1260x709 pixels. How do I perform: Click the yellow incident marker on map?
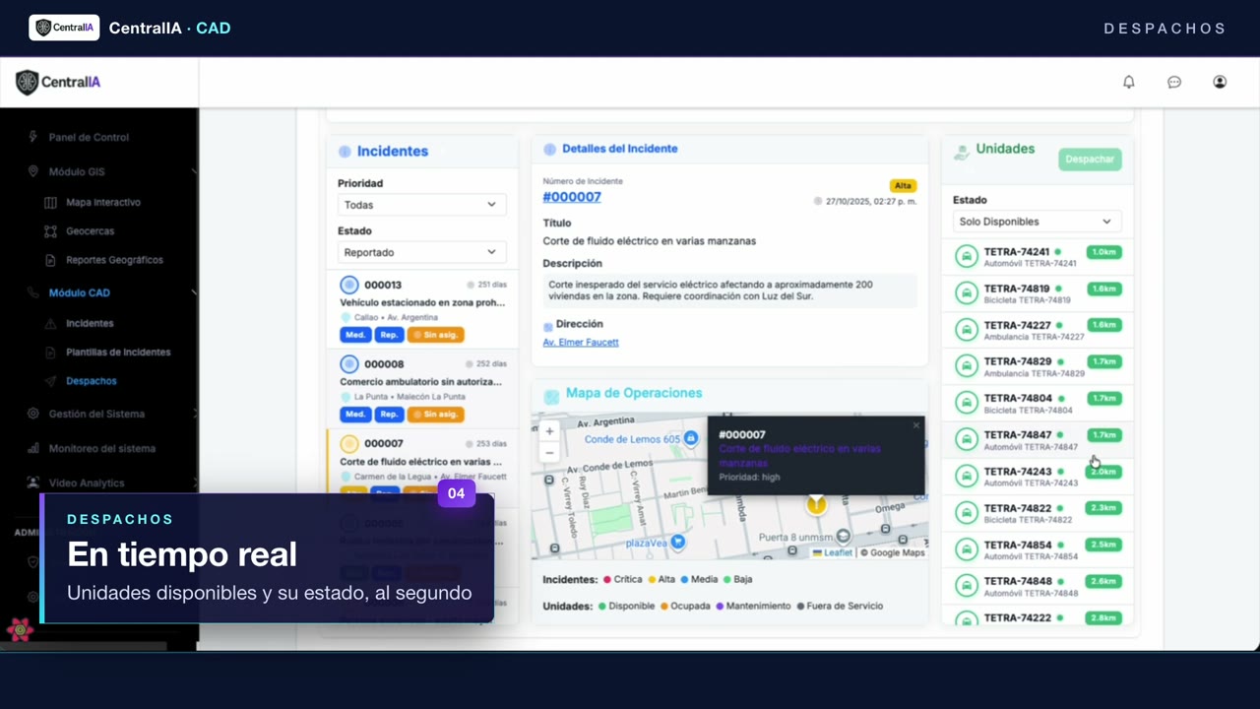click(x=815, y=504)
